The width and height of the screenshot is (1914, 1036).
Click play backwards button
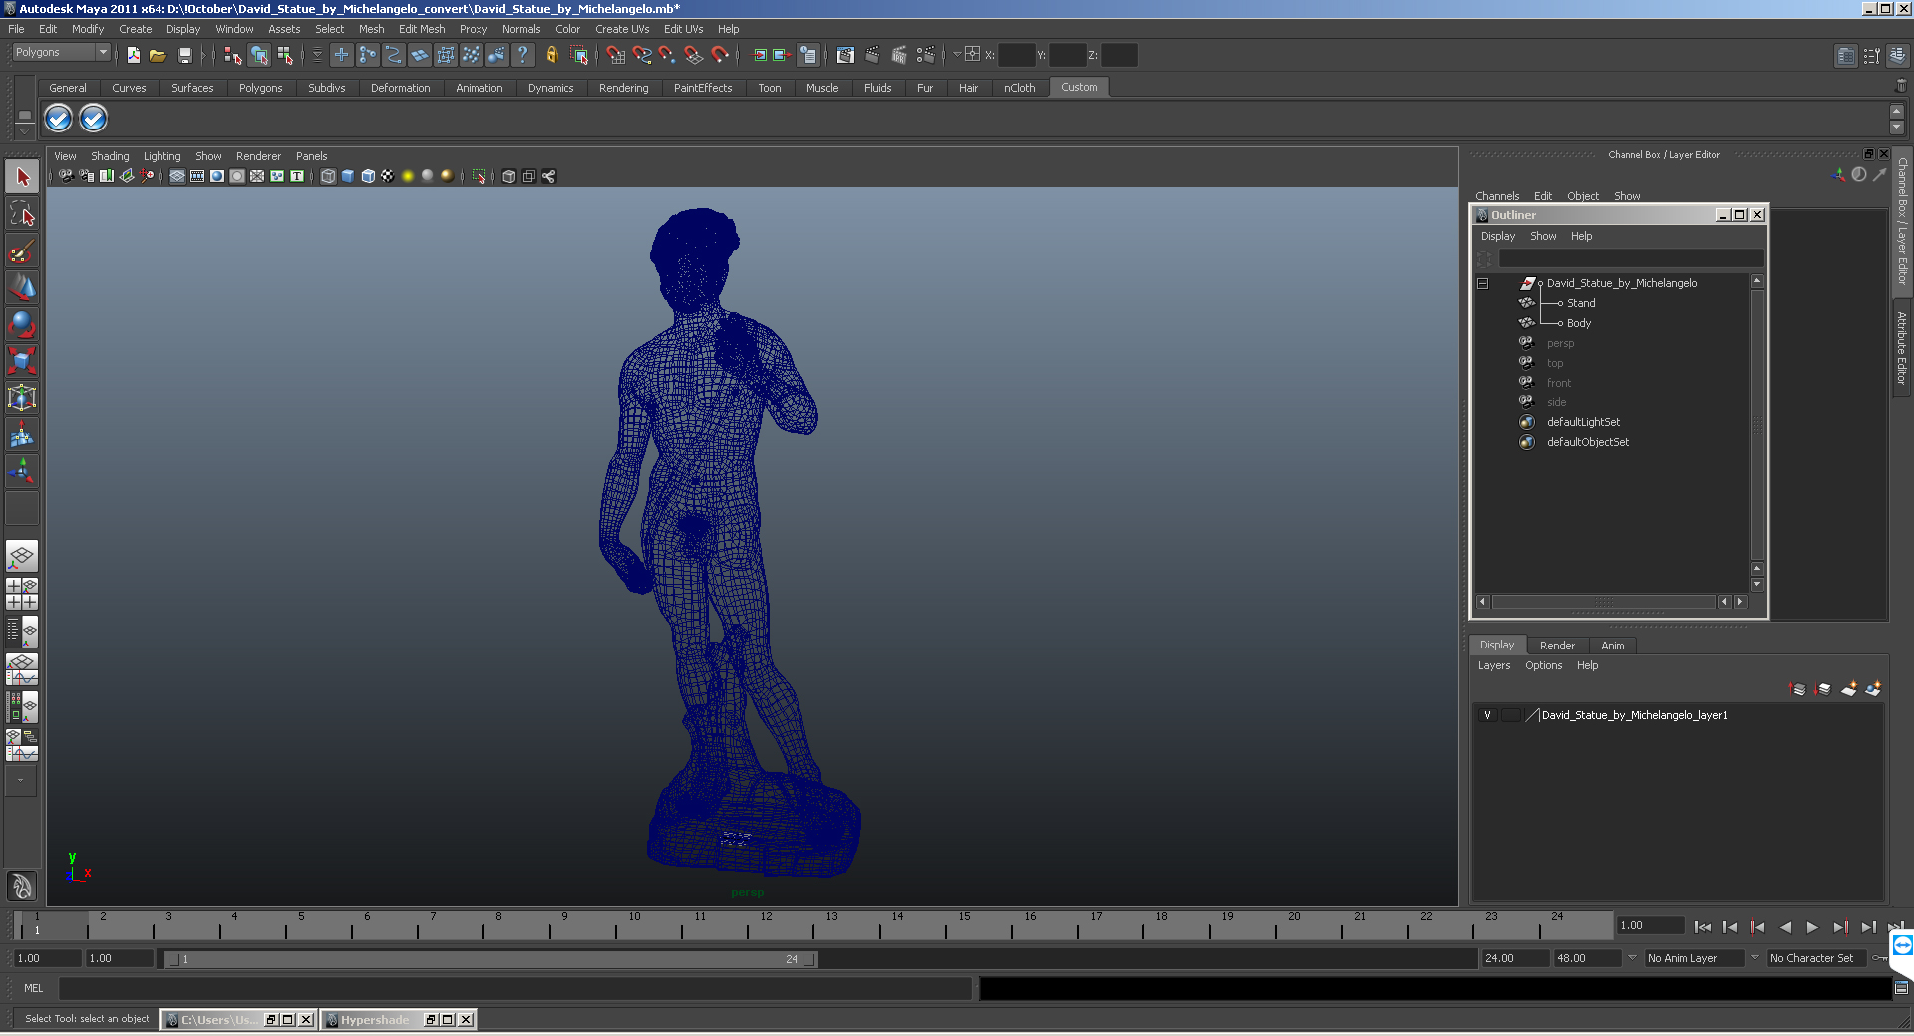[x=1785, y=927]
